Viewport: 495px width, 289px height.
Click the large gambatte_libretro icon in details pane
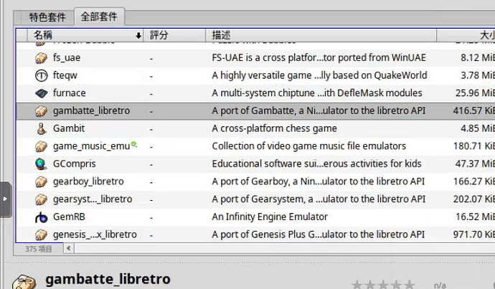pyautogui.click(x=25, y=280)
